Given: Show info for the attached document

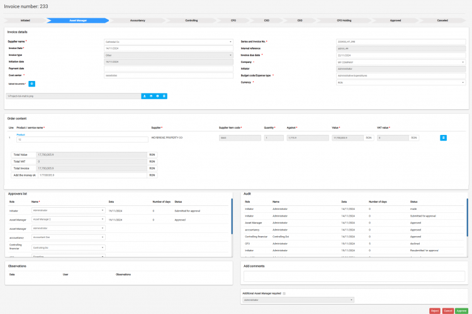Looking at the screenshot, I should (157, 96).
